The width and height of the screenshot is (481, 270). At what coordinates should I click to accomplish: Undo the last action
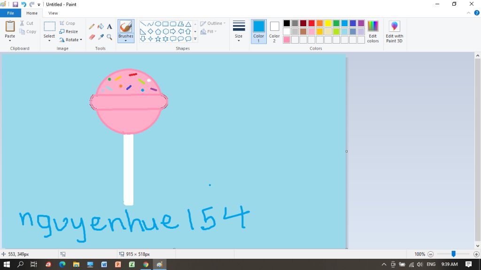[23, 4]
